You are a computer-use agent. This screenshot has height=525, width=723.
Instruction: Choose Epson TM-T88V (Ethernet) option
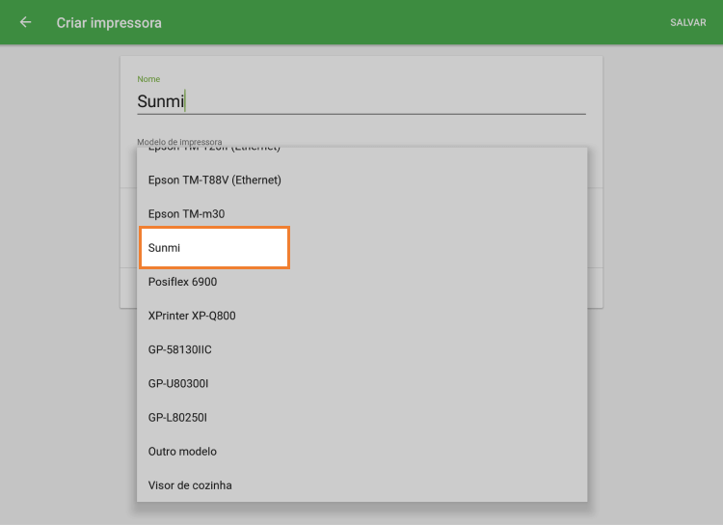click(215, 180)
